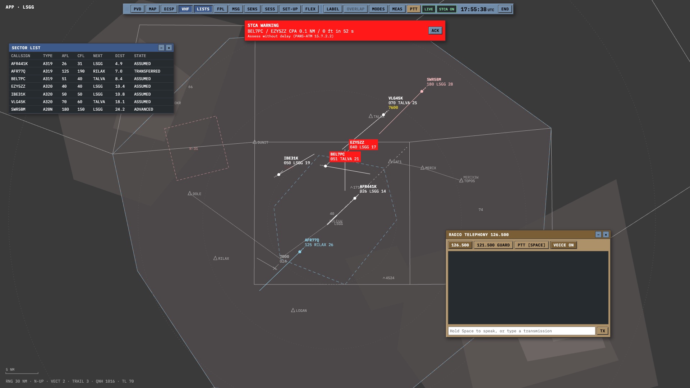The width and height of the screenshot is (690, 388).
Task: Select the BEL7PC row in sector list
Action: click(91, 79)
